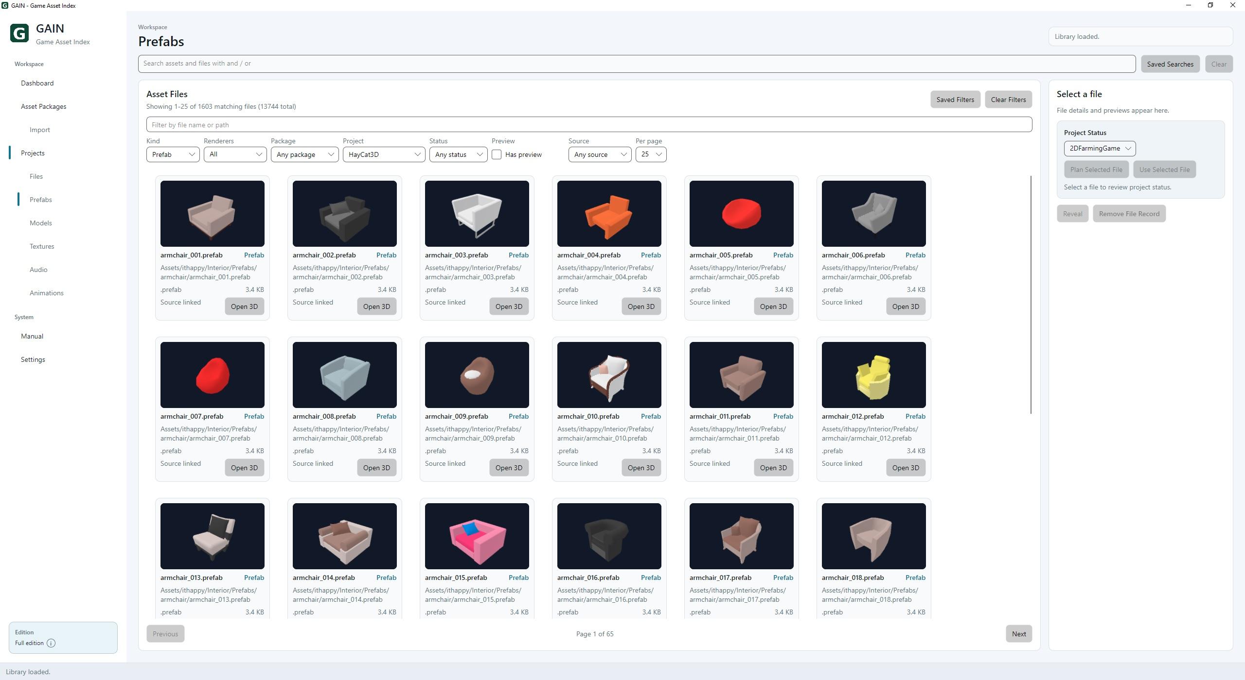Screen dimensions: 1245x680
Task: Open the Textures view
Action: 42,246
